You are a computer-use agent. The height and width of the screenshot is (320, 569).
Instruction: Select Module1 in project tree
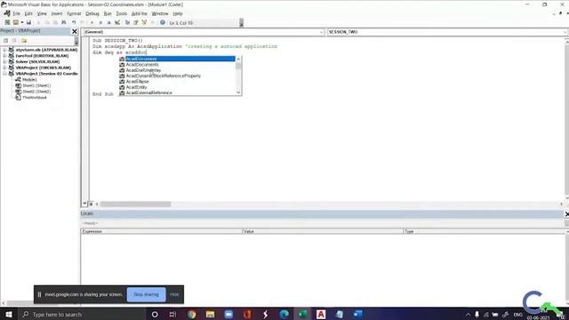tap(29, 79)
